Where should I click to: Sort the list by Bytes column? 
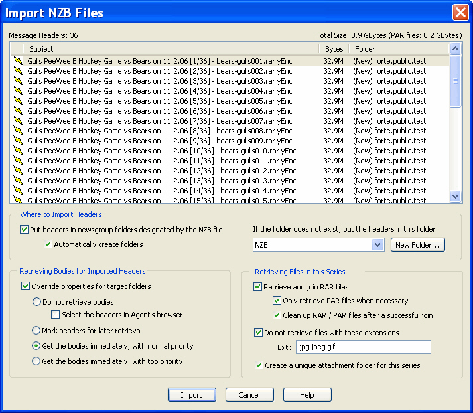pos(334,49)
